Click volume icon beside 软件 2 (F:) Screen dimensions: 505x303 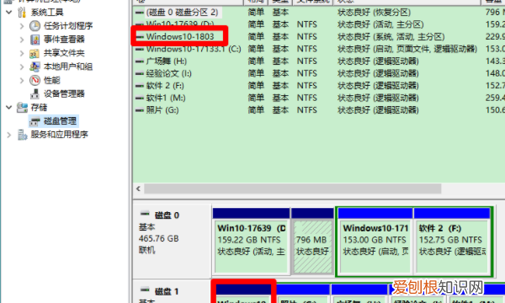pos(140,86)
